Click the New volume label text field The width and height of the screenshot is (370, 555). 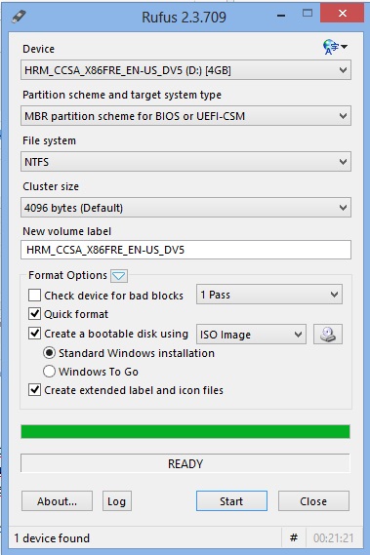[x=185, y=250]
